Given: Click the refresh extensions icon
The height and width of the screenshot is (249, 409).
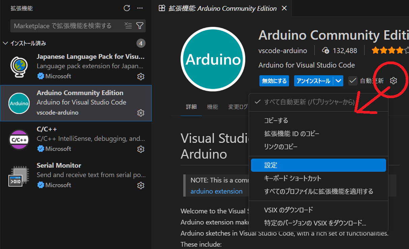Looking at the screenshot, I should (x=127, y=8).
